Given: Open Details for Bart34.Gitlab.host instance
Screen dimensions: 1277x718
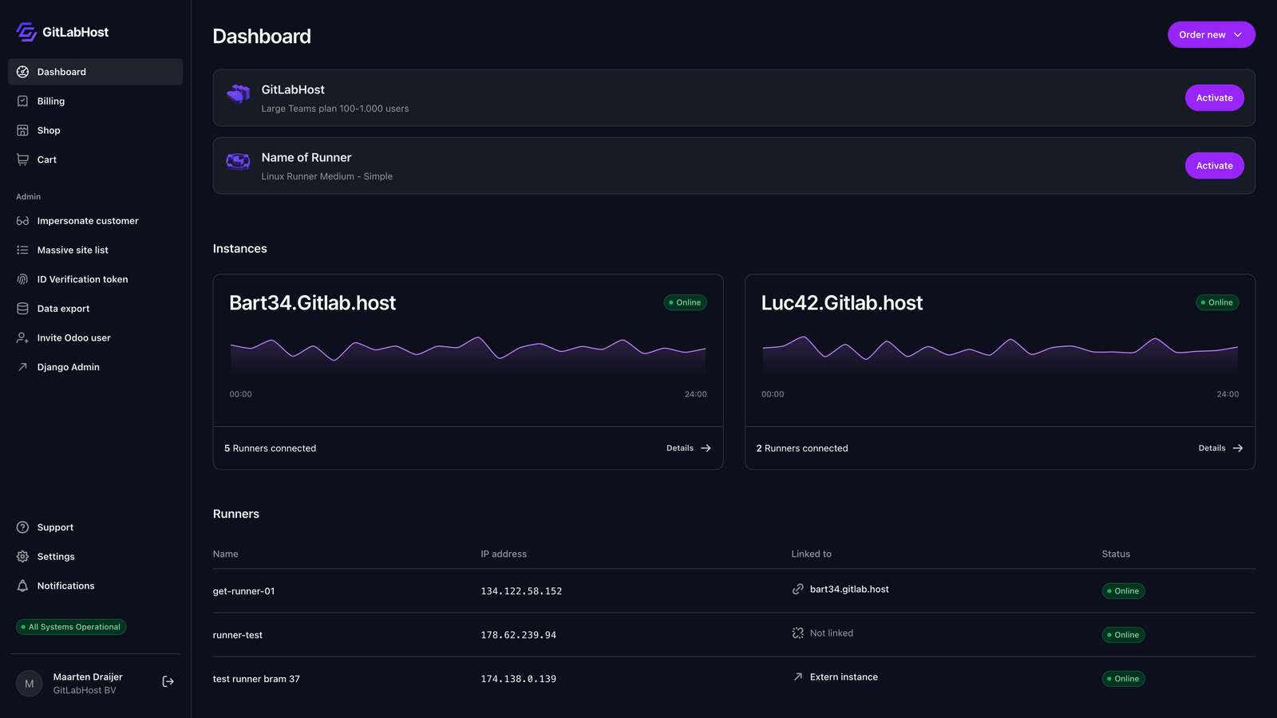Looking at the screenshot, I should click(688, 448).
